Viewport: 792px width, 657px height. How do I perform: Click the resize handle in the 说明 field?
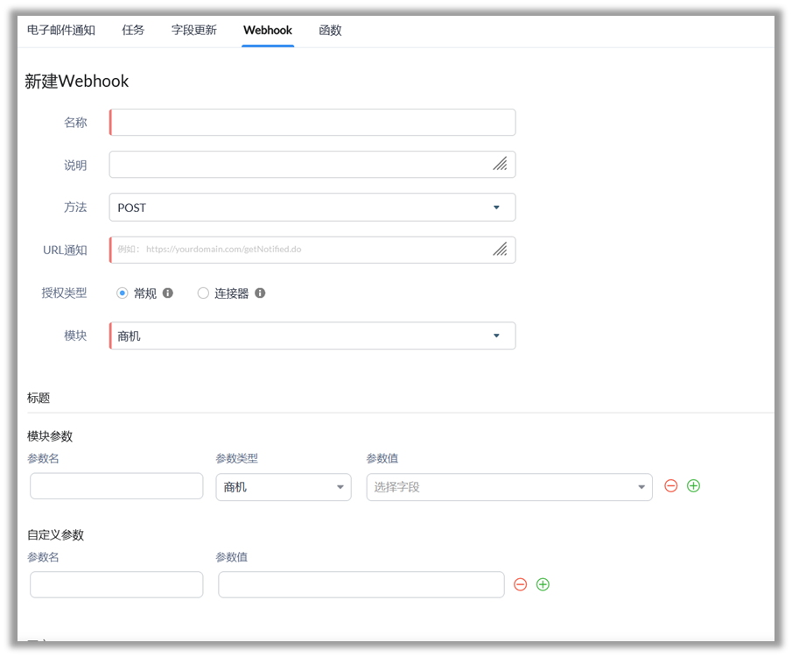pos(500,164)
